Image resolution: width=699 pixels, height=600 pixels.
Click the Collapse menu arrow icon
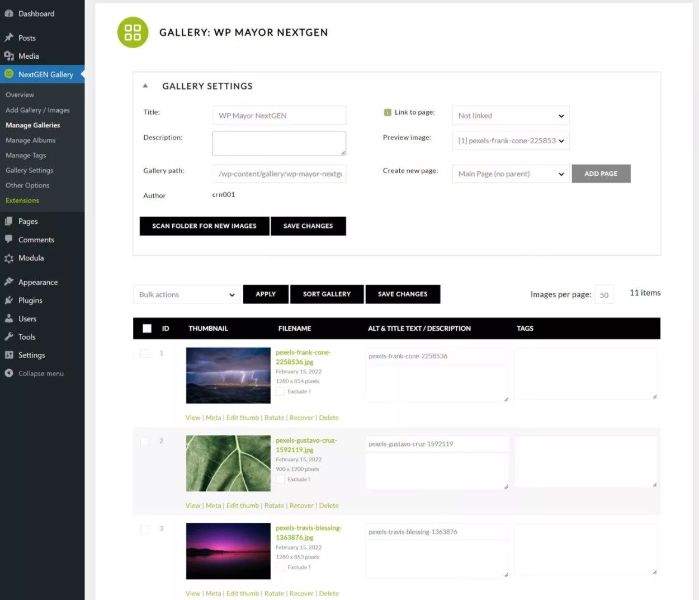tap(9, 373)
